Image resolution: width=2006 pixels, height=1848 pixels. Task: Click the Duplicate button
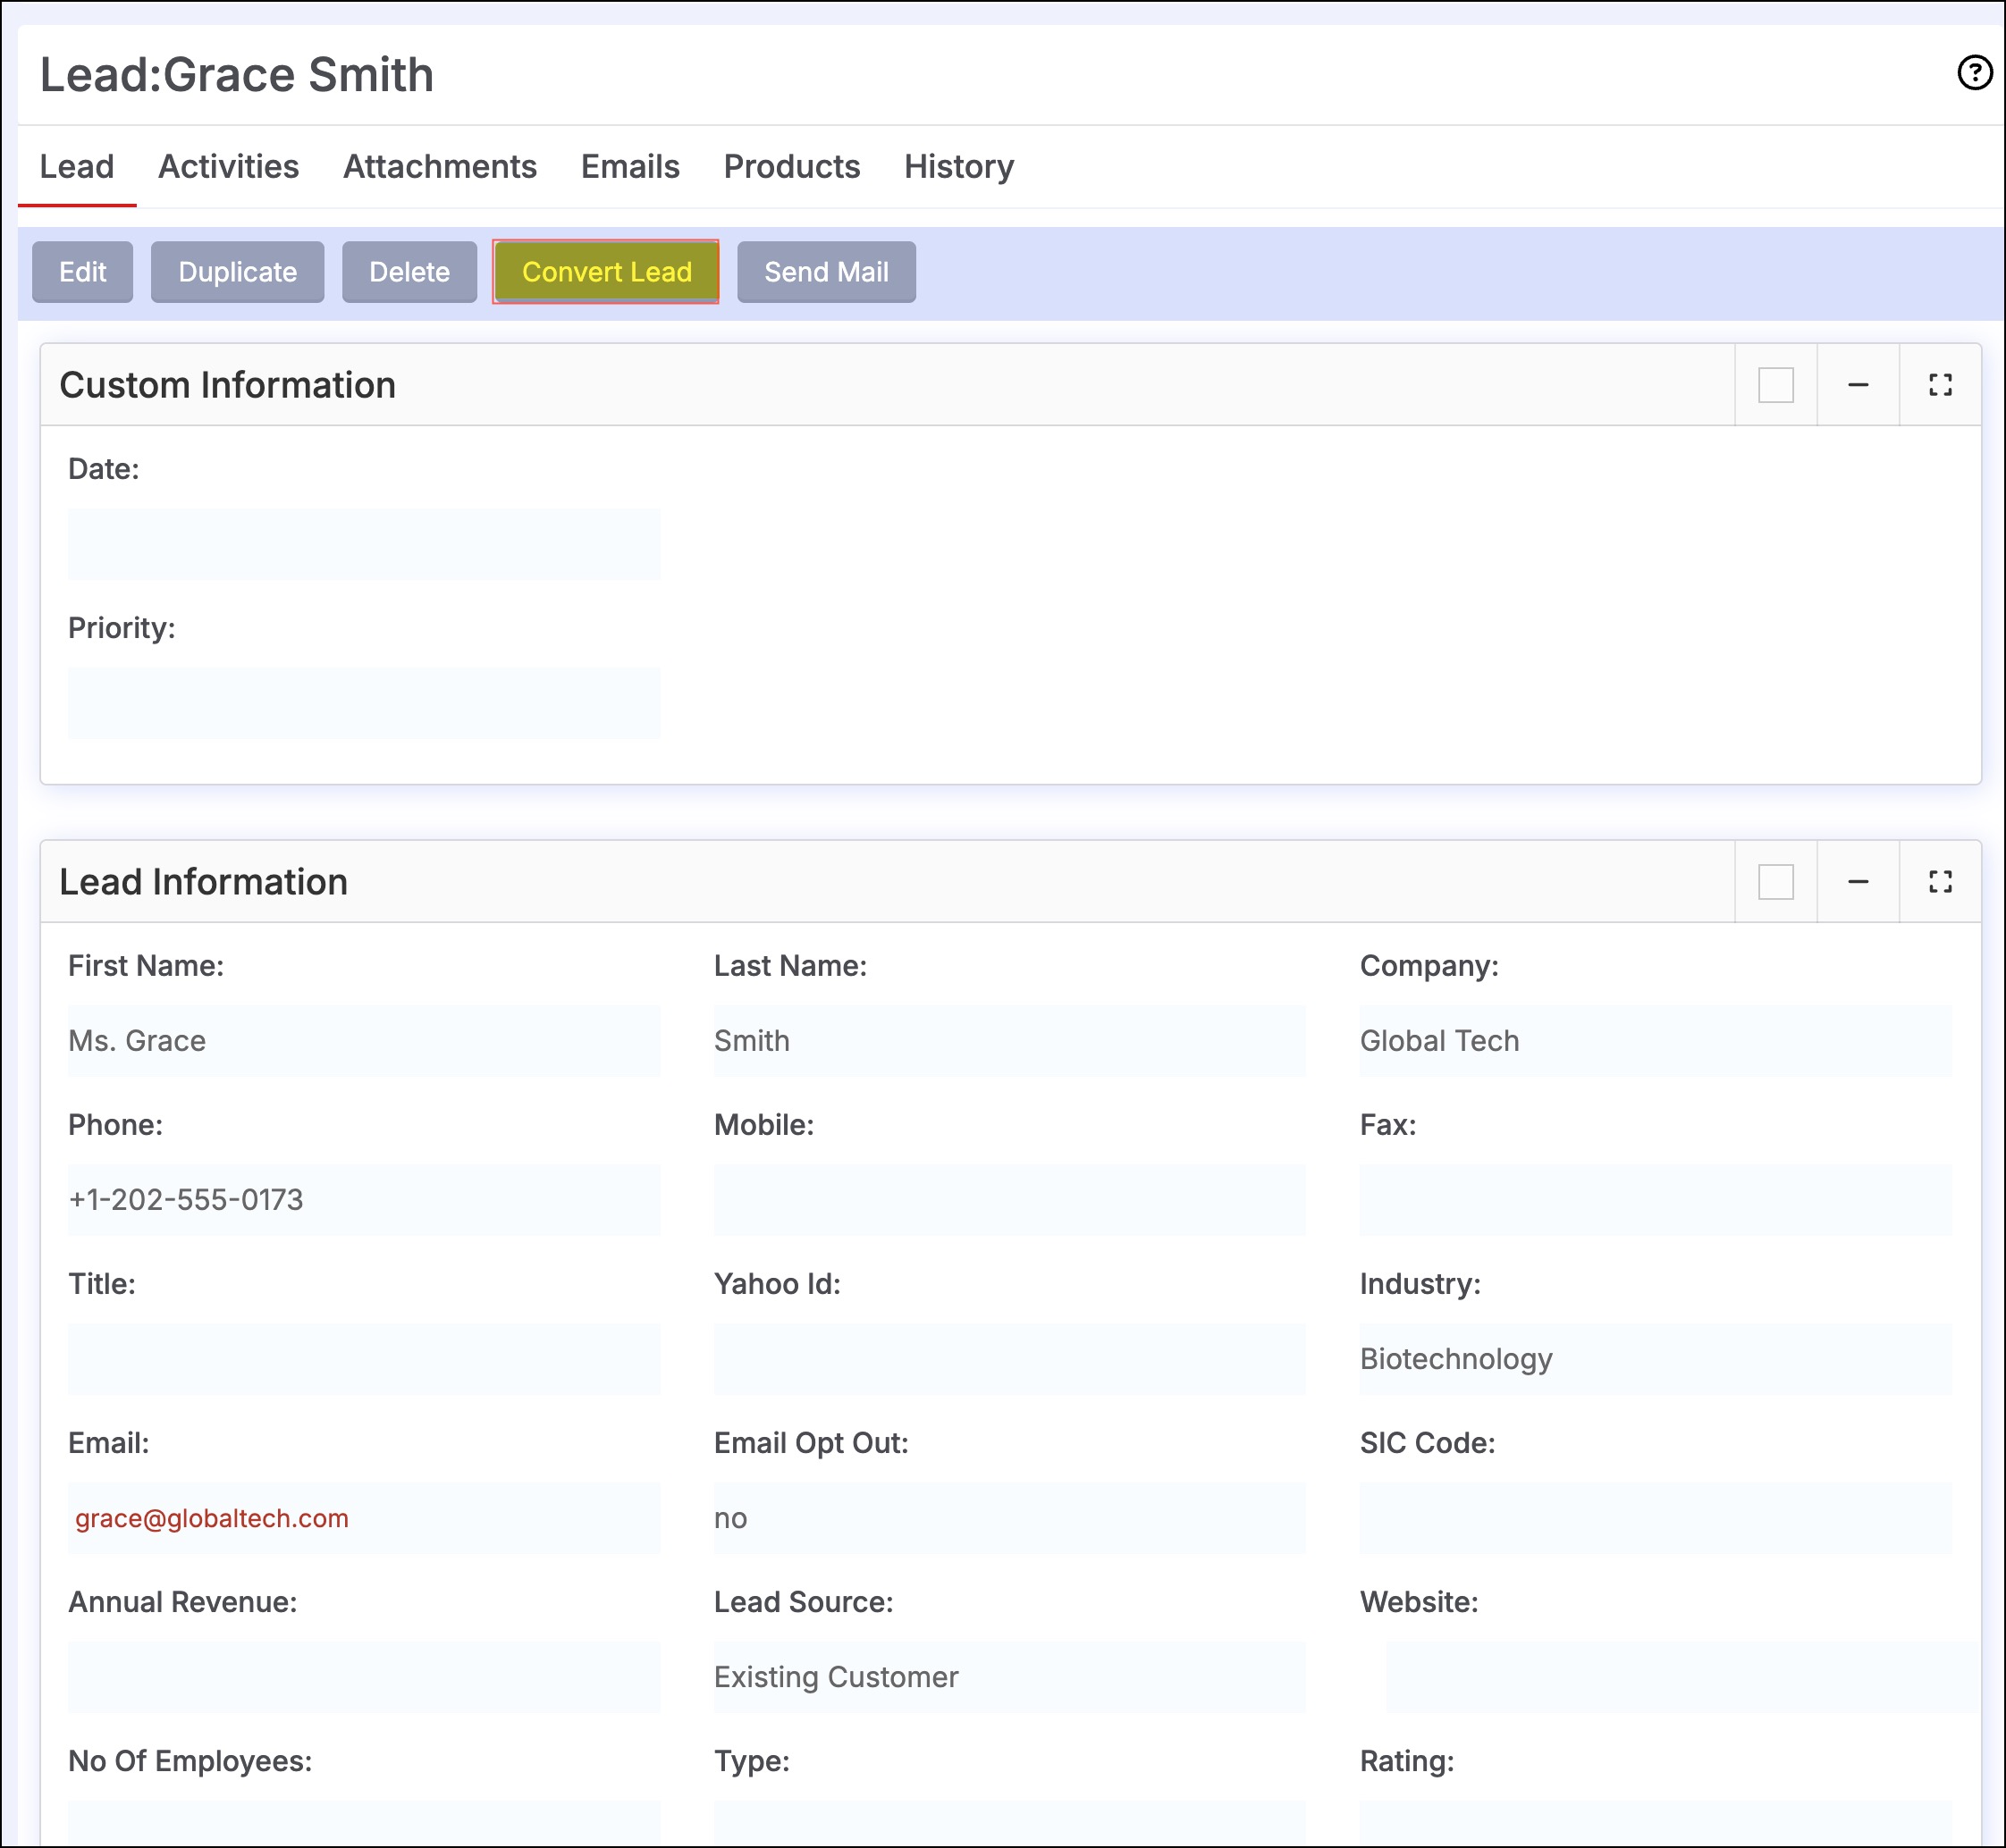pos(237,272)
